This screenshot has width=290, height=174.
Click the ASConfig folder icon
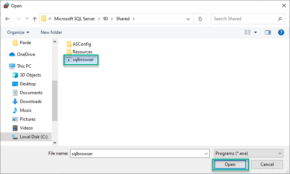pyautogui.click(x=69, y=44)
